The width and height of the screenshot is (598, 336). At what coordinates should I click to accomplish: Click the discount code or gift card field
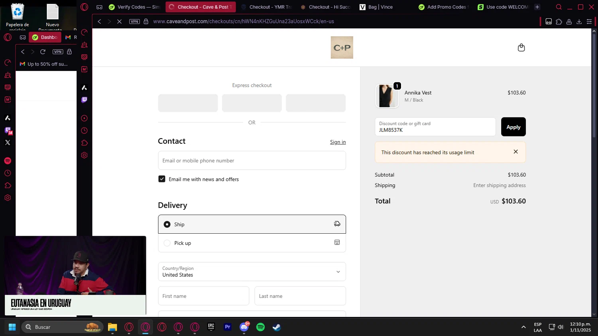435,127
